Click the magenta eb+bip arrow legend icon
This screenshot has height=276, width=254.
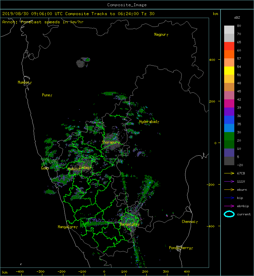pos(229,206)
